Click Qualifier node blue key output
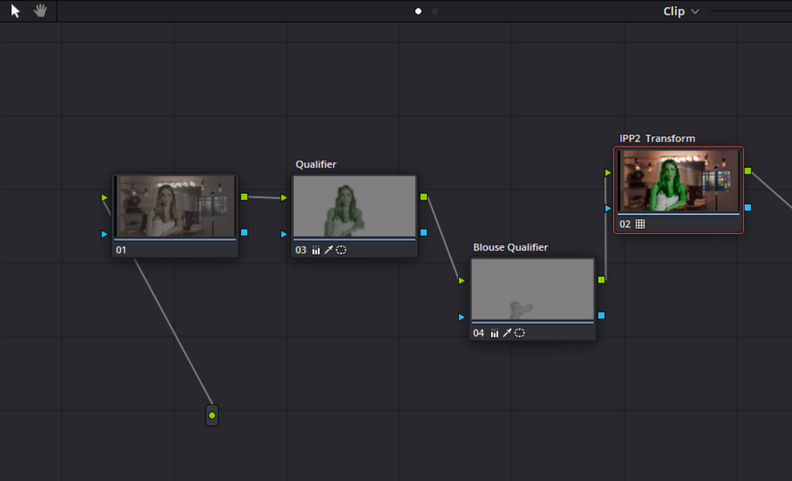 (x=424, y=232)
